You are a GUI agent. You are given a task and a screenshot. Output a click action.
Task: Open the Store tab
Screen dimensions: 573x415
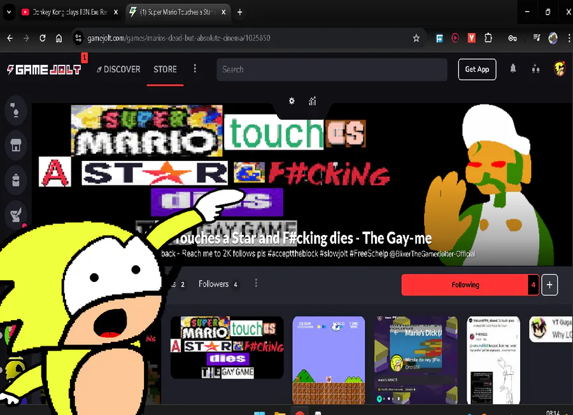pyautogui.click(x=165, y=69)
